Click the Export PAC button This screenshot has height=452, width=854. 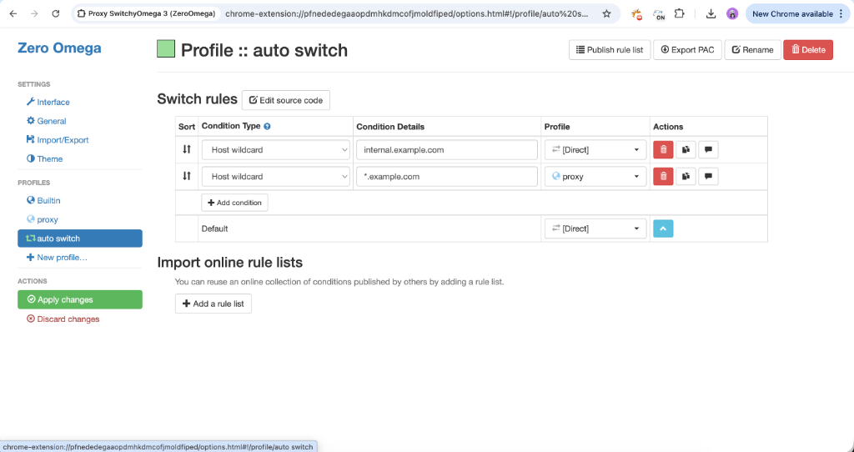tap(687, 50)
